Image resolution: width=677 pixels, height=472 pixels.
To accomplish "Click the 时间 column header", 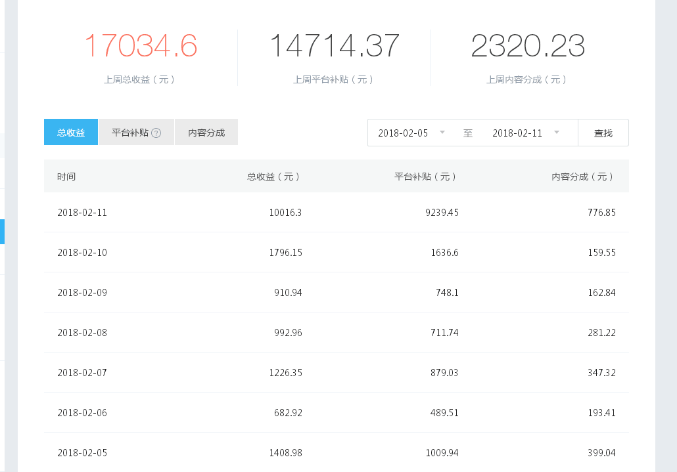I will tap(66, 177).
